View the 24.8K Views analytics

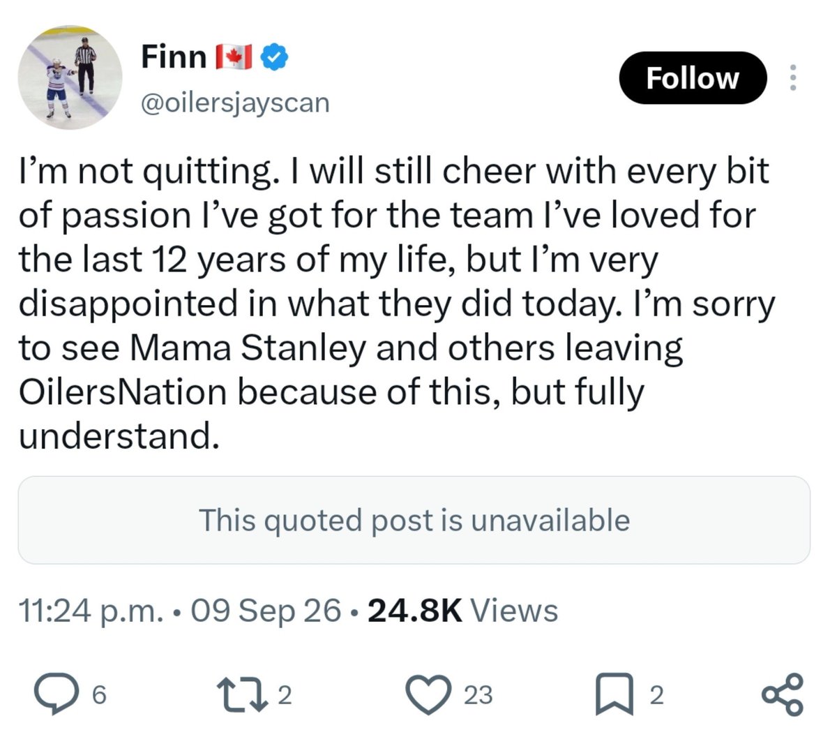tap(462, 611)
